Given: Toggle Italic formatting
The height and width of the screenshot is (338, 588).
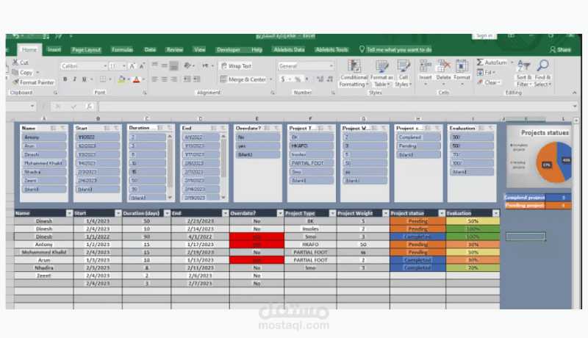Looking at the screenshot, I should click(75, 79).
